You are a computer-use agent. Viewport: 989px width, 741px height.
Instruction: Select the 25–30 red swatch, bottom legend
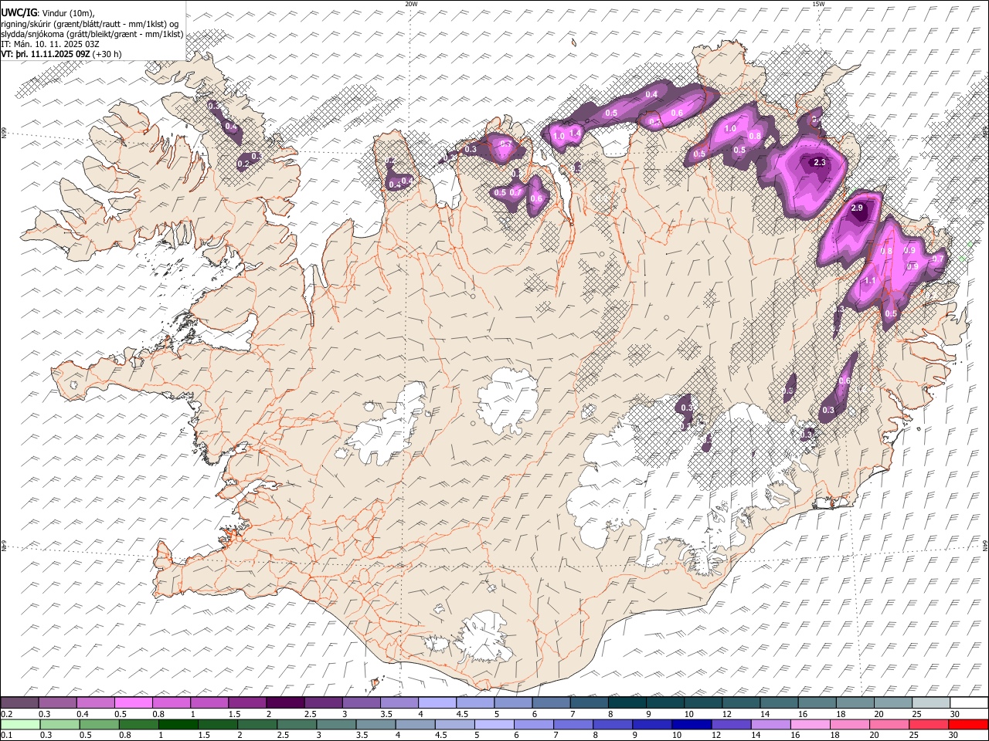pyautogui.click(x=930, y=724)
